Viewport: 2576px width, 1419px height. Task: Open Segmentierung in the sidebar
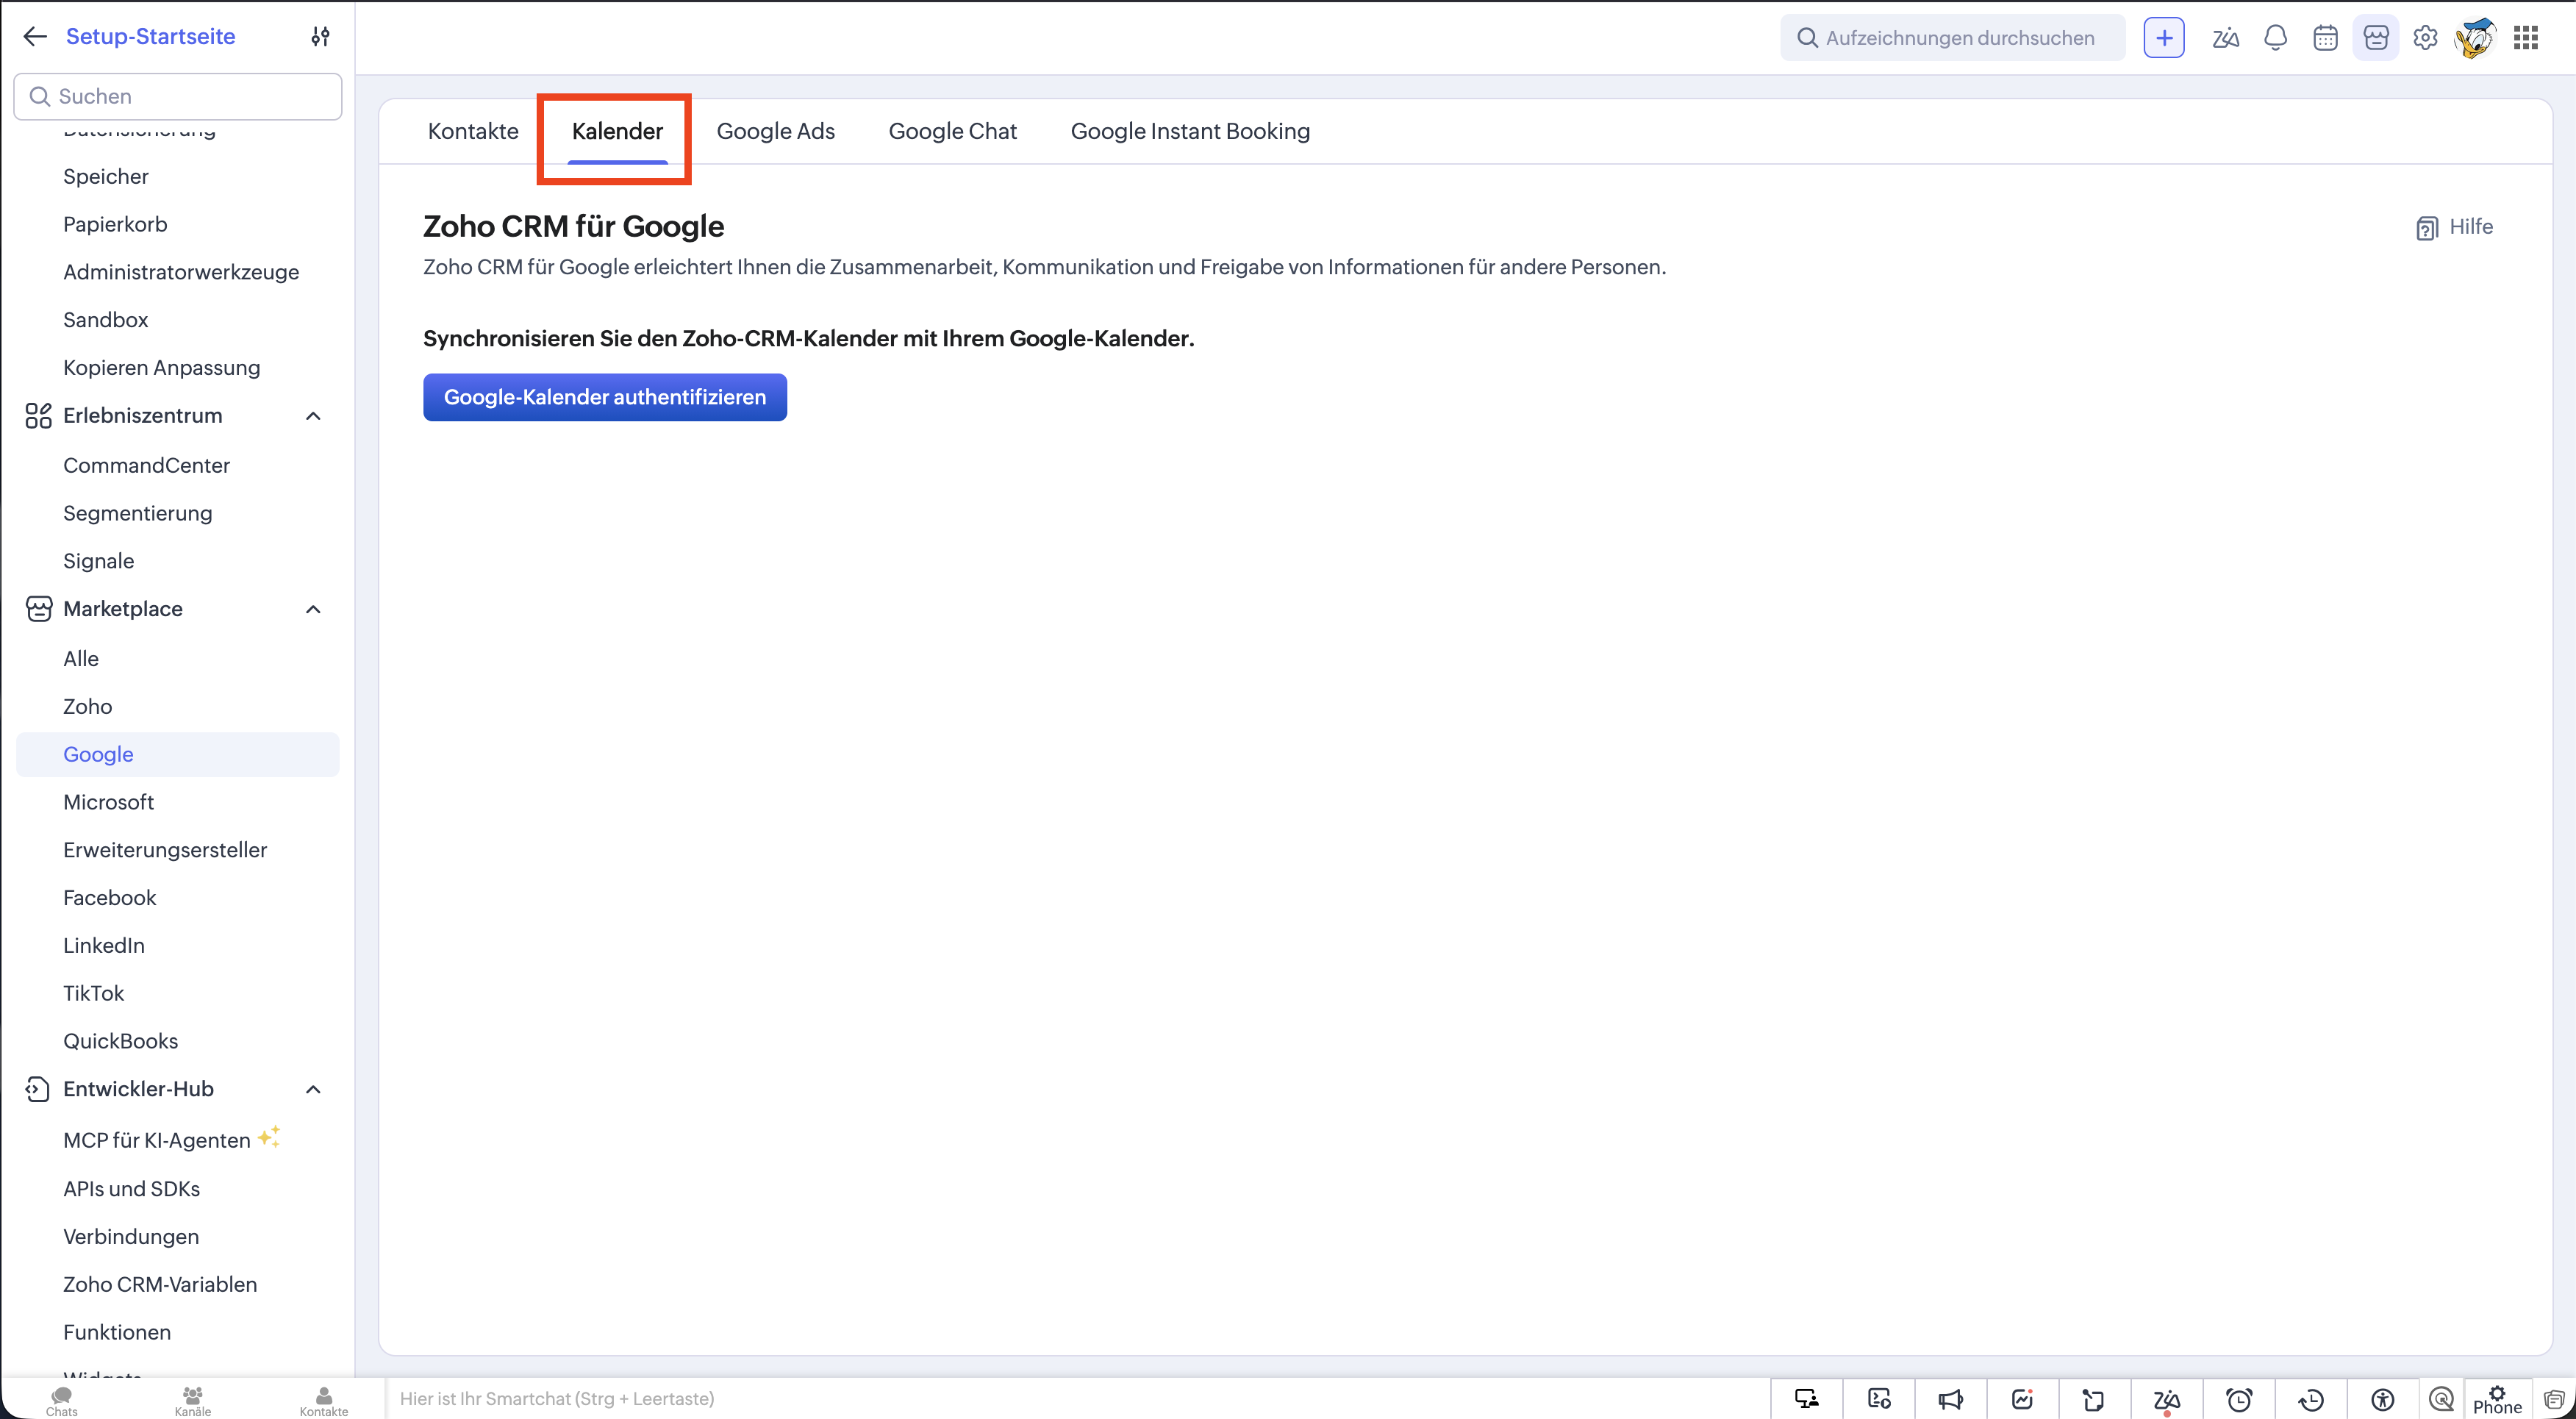[138, 514]
